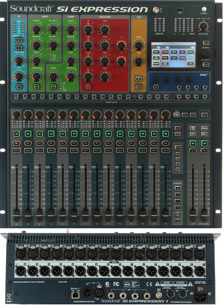Select channel 1 with its lit red SEL button
The image size is (223, 306).
pyautogui.click(x=16, y=143)
